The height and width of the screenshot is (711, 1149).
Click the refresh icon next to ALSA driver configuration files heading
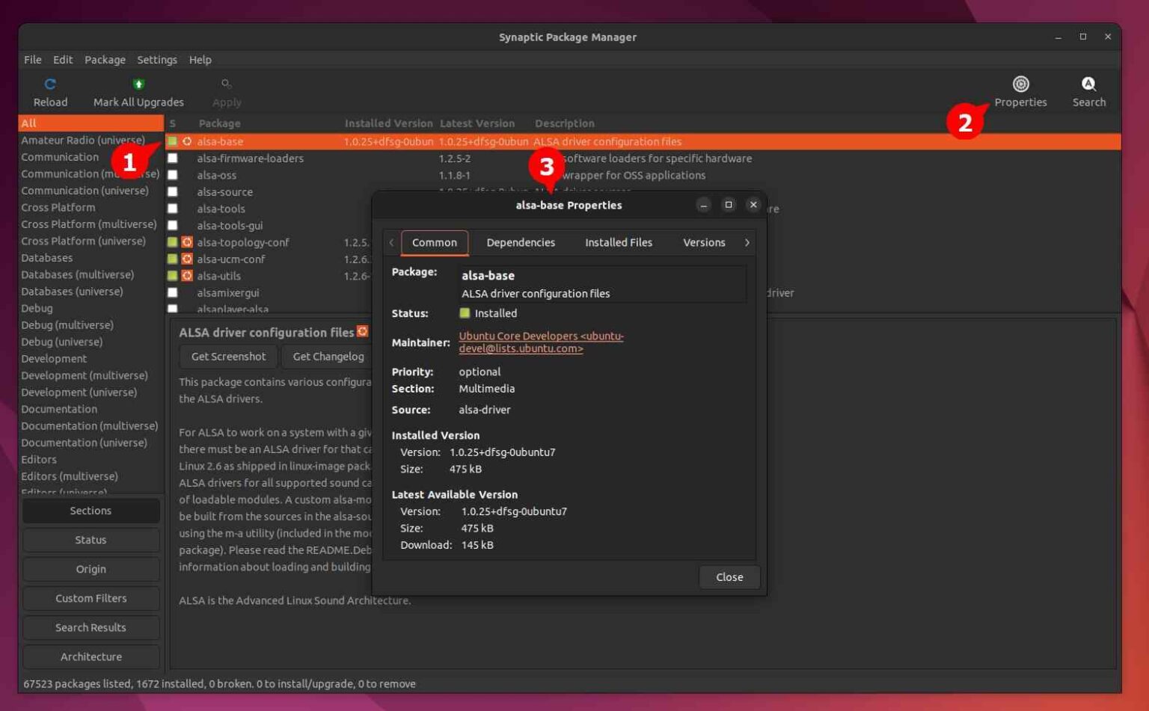pos(363,331)
